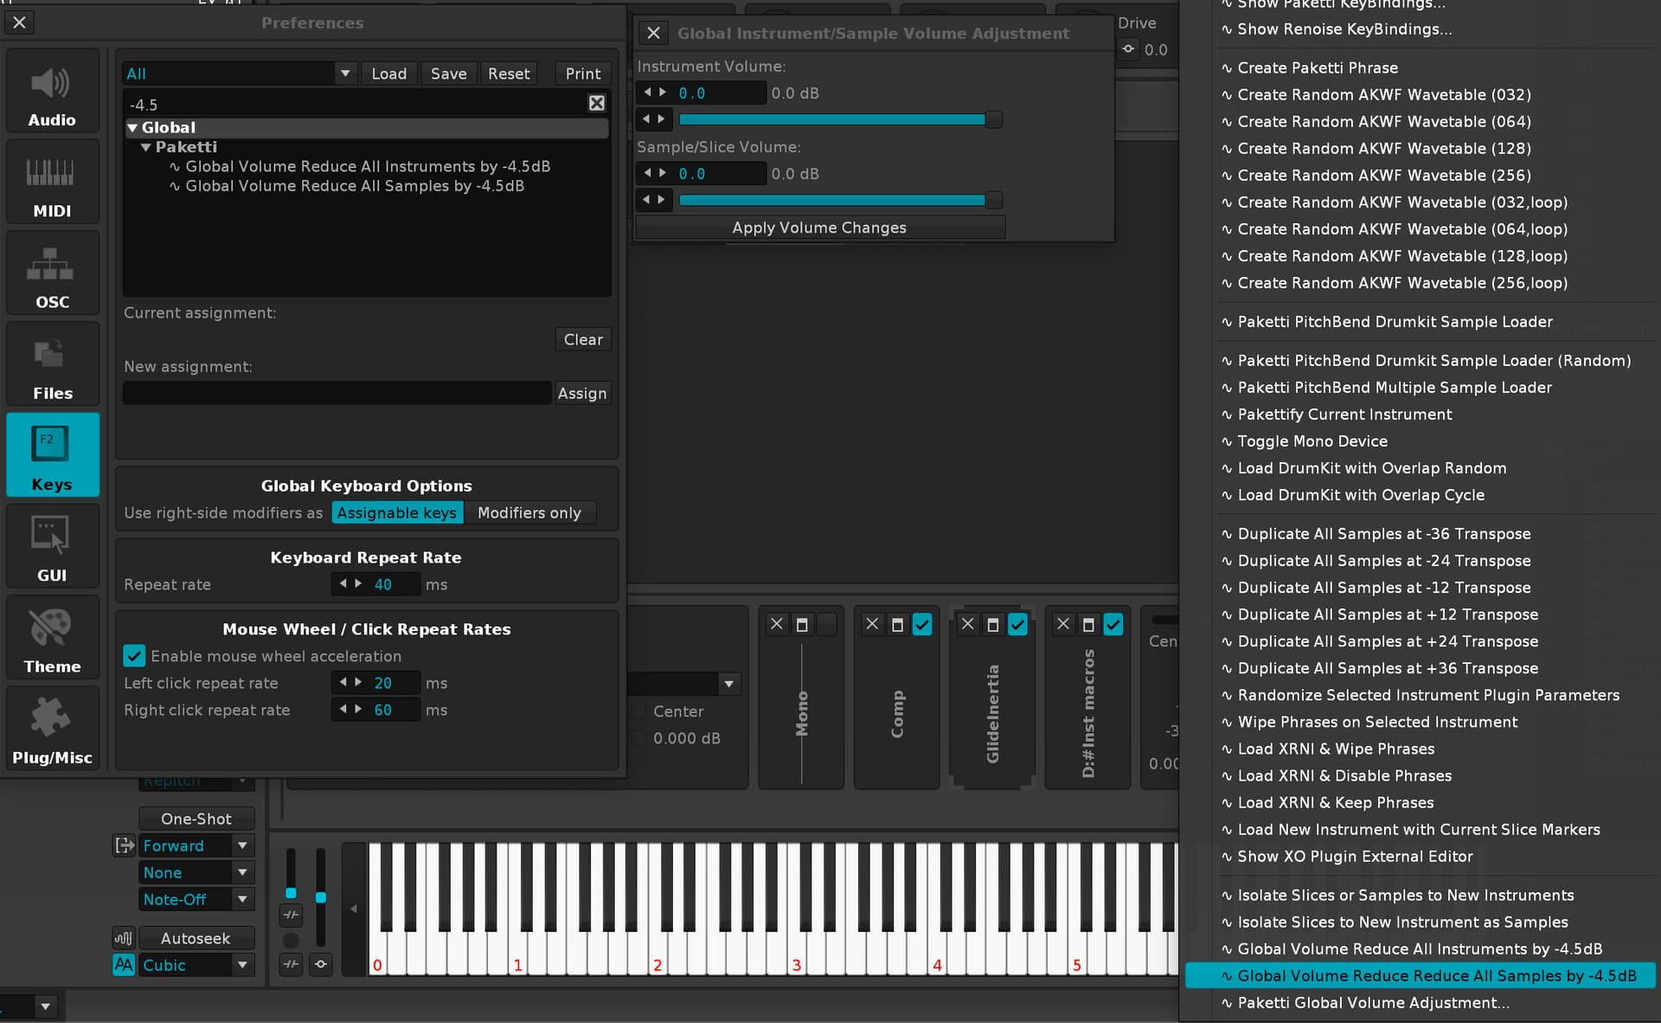The height and width of the screenshot is (1023, 1661).
Task: Open the GUI preferences section
Action: (52, 546)
